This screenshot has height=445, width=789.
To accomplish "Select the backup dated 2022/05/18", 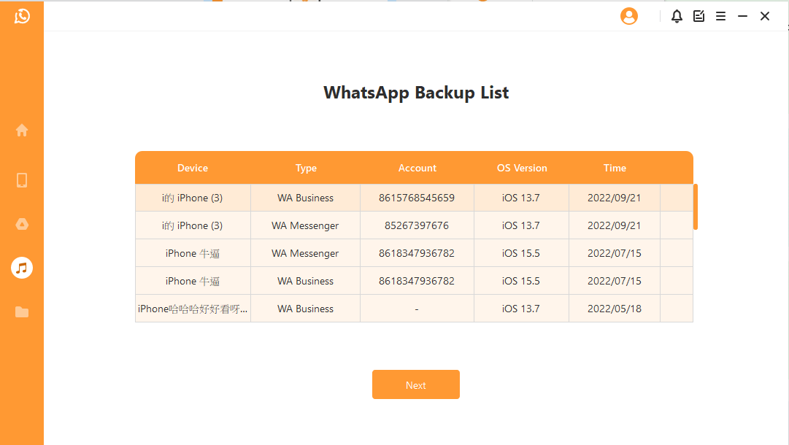I will 614,309.
